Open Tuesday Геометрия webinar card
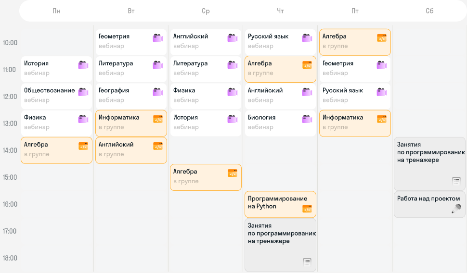The image size is (467, 273). (x=131, y=42)
